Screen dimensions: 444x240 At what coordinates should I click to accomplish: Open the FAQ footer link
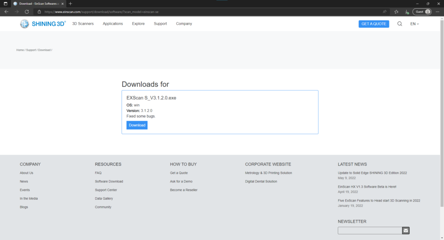[98, 173]
